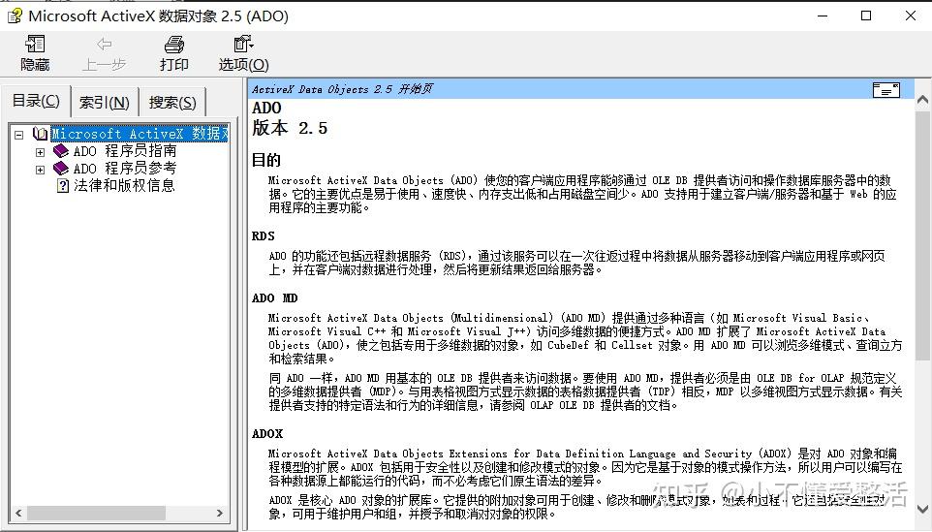
Task: Maximize the help window
Action: tap(866, 16)
